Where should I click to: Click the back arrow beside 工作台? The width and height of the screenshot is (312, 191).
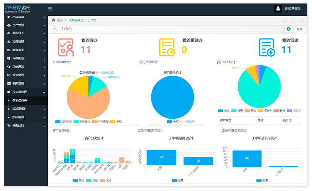point(55,29)
